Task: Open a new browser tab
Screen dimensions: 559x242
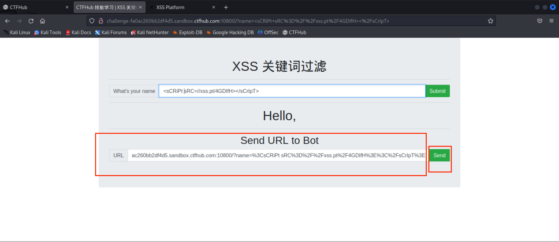Action: coord(226,7)
